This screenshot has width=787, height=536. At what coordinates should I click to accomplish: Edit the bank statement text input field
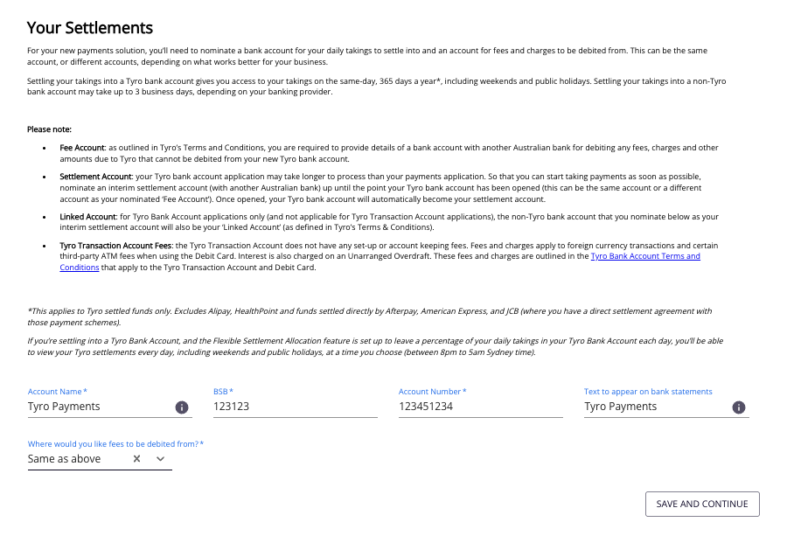click(x=656, y=407)
